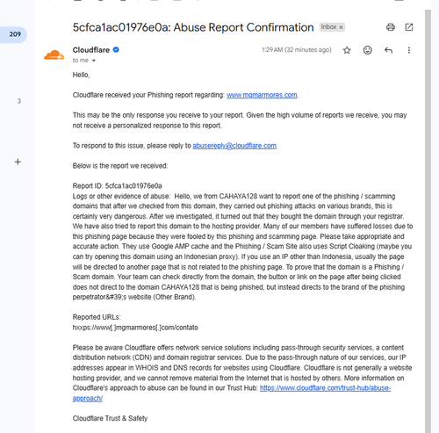Click the plus icon in left sidebar

[x=18, y=162]
